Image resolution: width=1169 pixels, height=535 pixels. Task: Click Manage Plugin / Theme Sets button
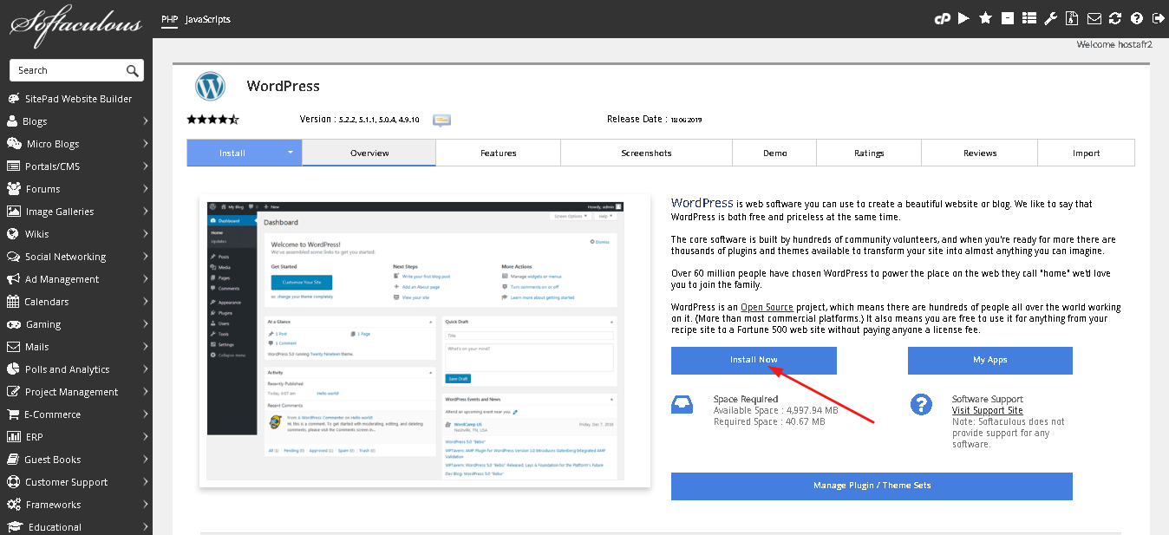[872, 486]
